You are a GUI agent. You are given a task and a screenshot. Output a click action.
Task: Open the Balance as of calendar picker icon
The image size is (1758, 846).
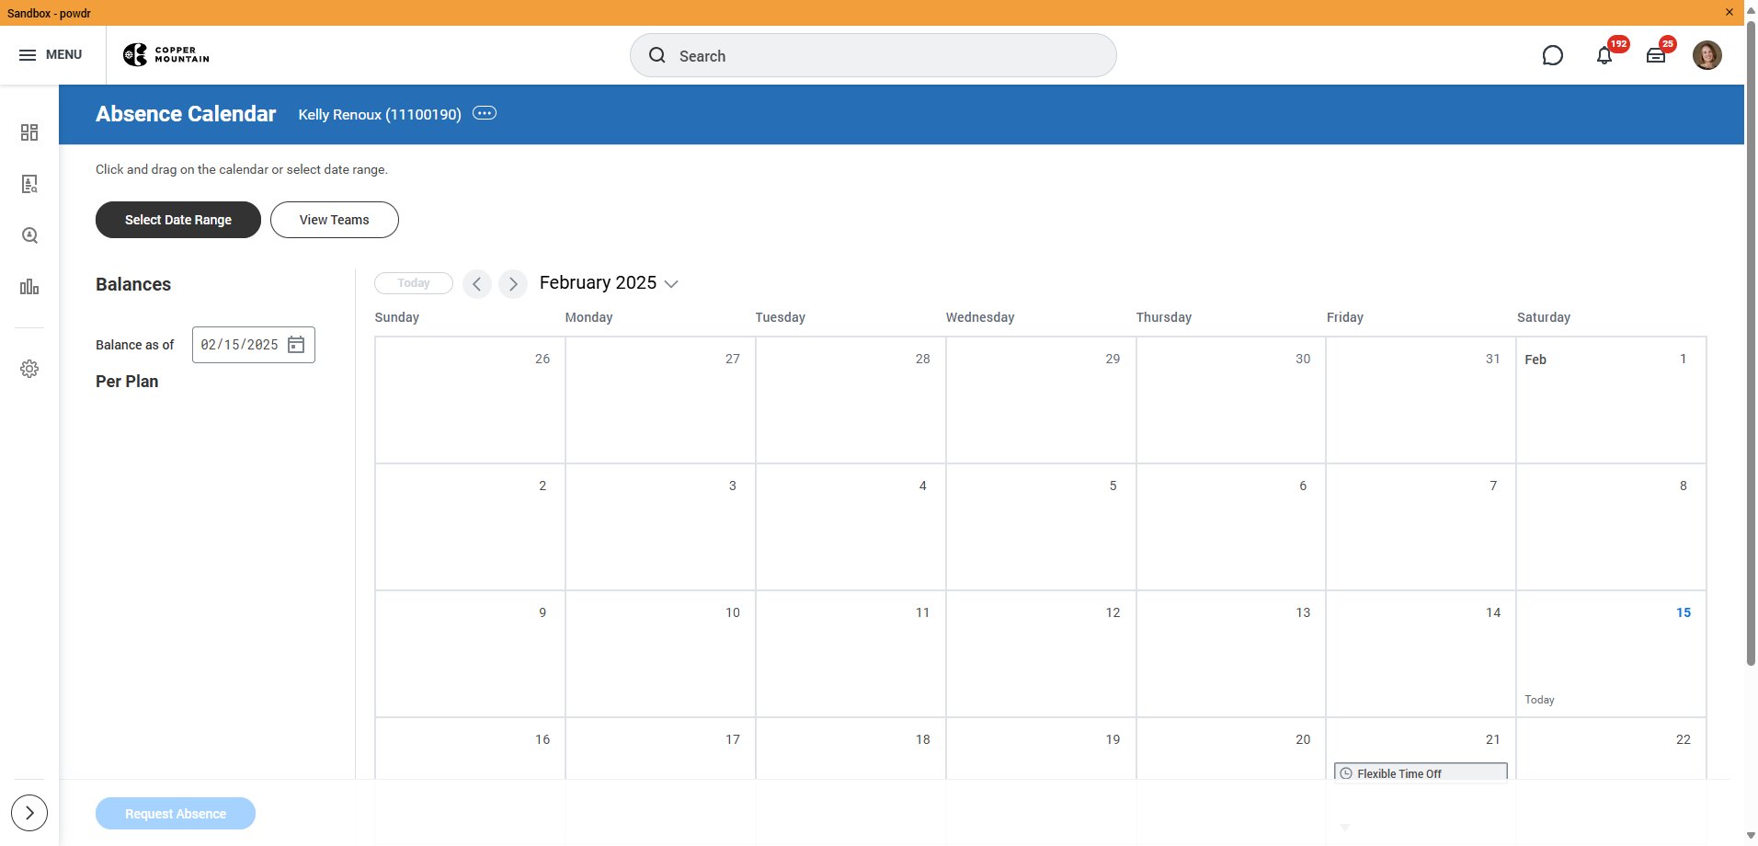tap(296, 345)
